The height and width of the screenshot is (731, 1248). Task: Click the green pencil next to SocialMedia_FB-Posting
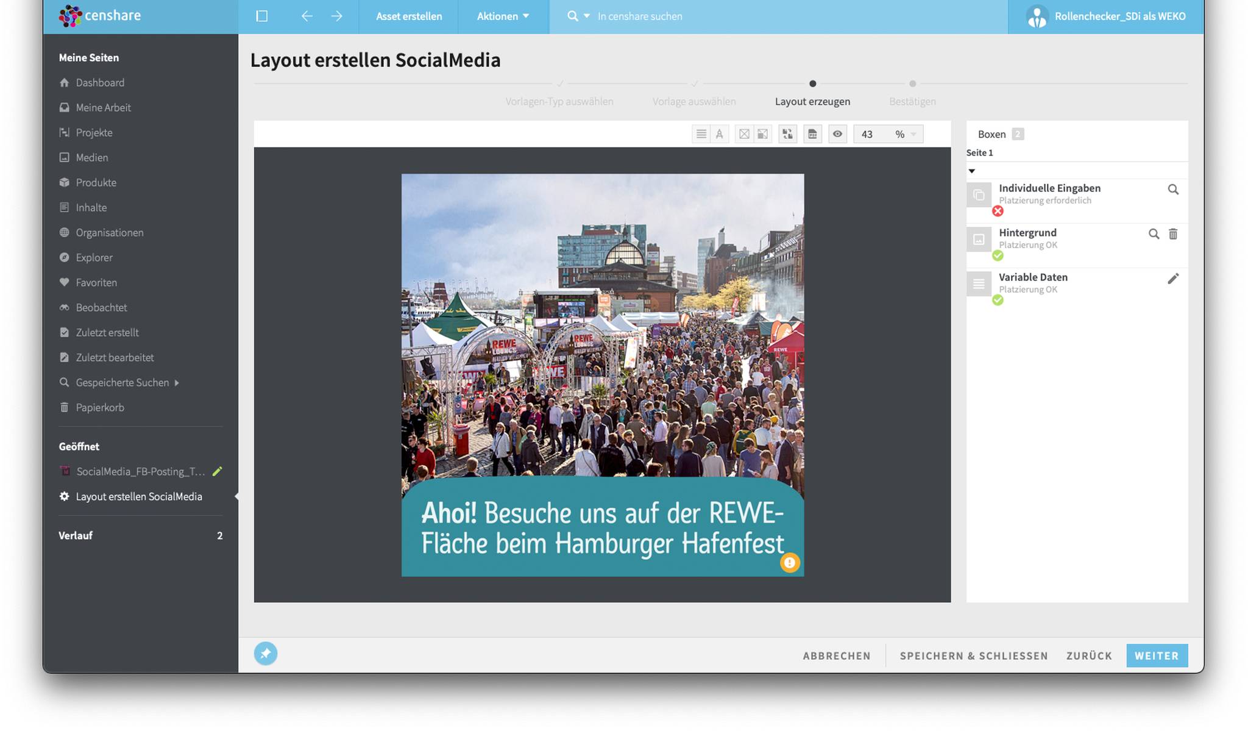[x=218, y=471]
